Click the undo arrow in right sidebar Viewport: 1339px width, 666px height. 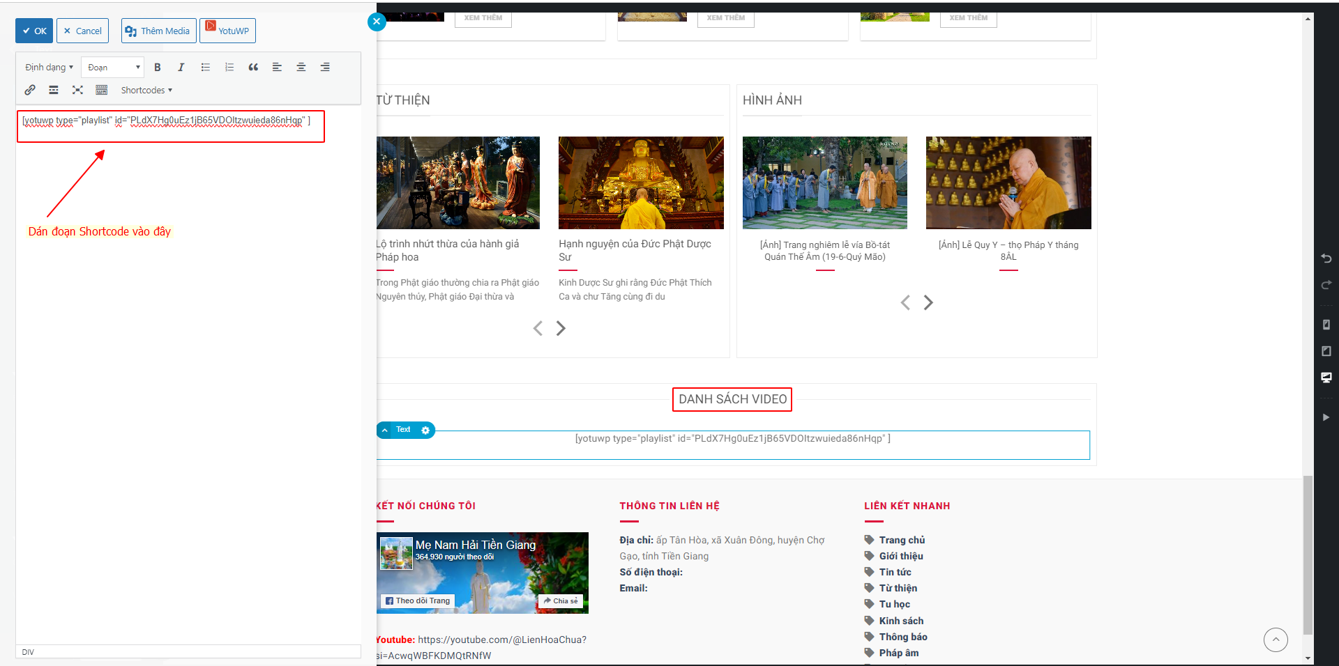pyautogui.click(x=1326, y=258)
